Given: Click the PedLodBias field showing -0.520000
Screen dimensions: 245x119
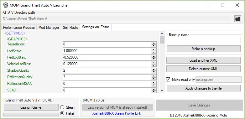Looking at the screenshot, I should coord(107,58).
